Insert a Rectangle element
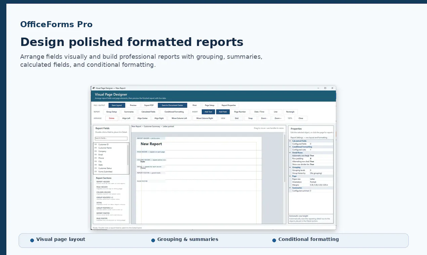427x255 pixels. pos(290,112)
